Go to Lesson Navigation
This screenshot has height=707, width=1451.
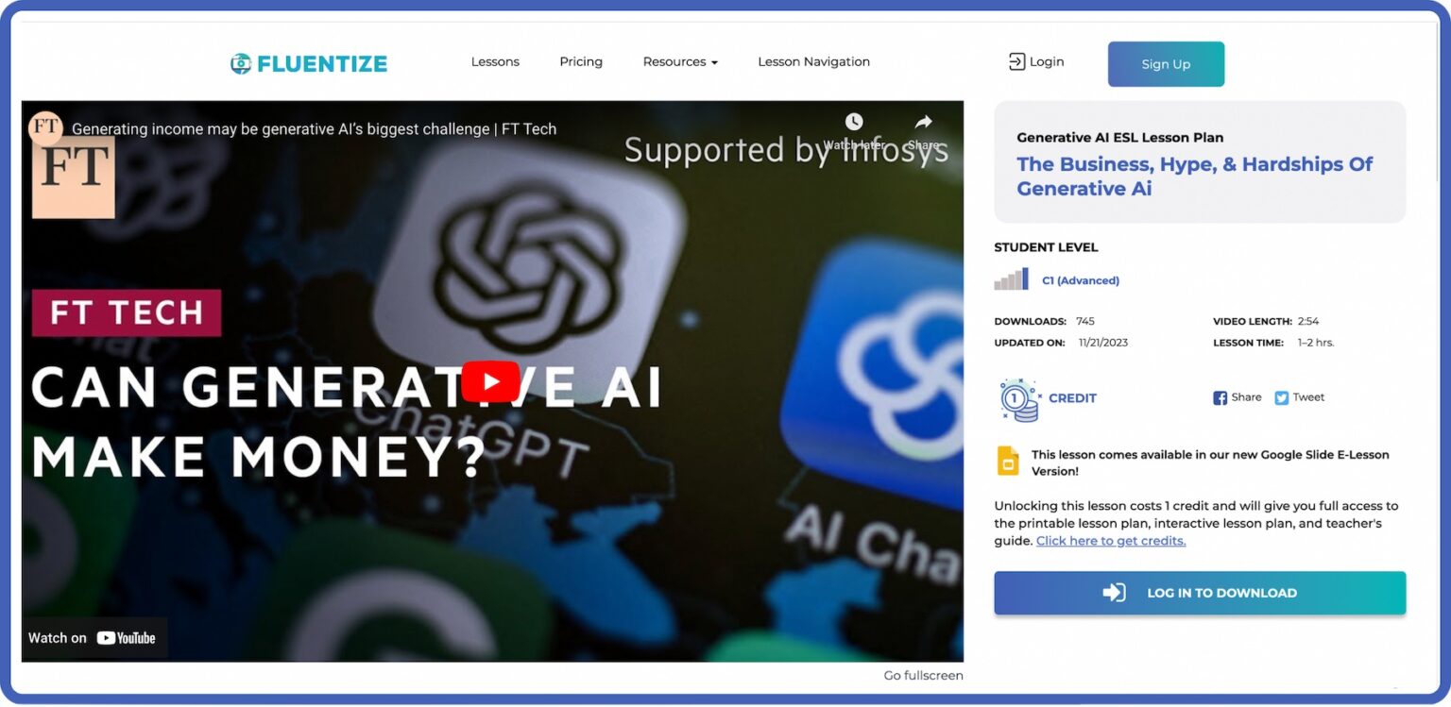813,62
